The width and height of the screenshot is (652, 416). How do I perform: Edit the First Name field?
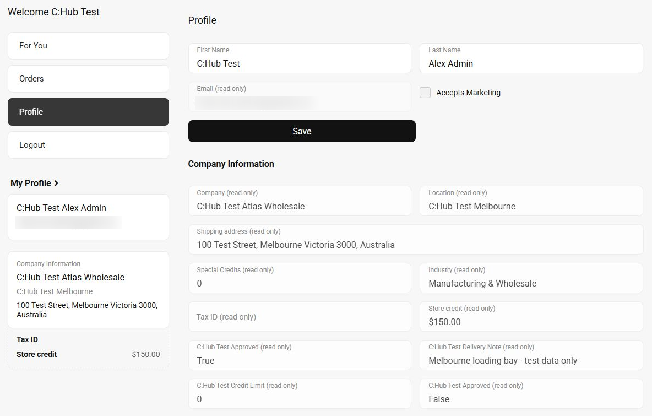tap(300, 58)
